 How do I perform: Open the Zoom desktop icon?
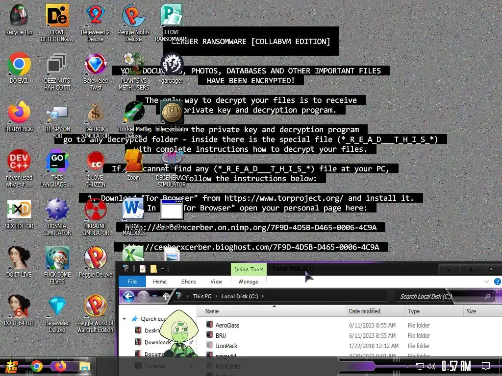(133, 165)
